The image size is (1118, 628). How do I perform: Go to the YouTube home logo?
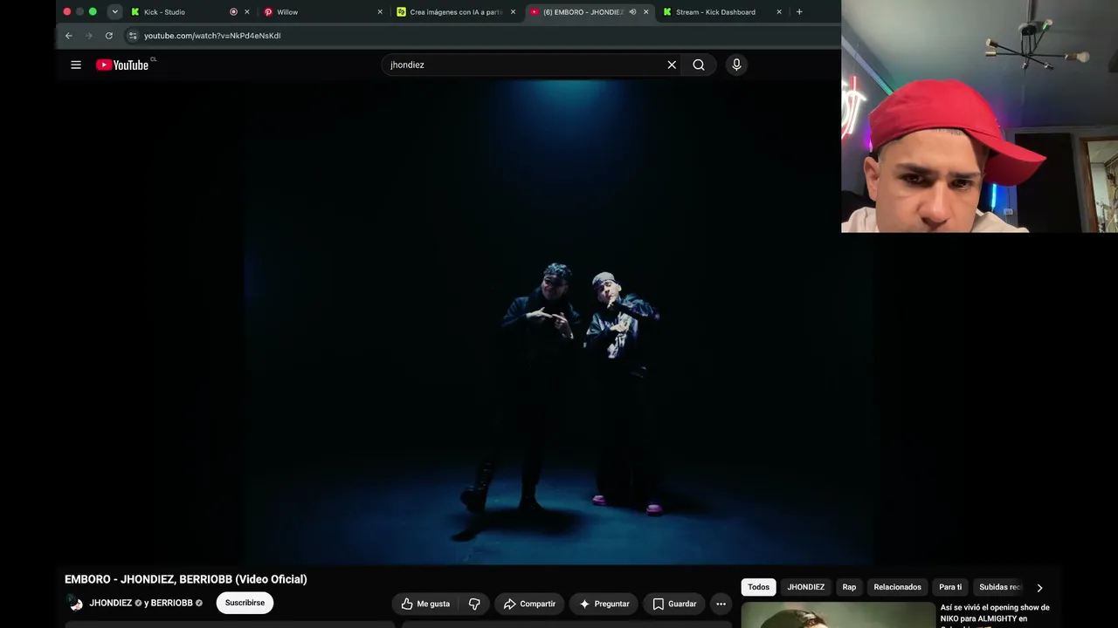(x=122, y=65)
